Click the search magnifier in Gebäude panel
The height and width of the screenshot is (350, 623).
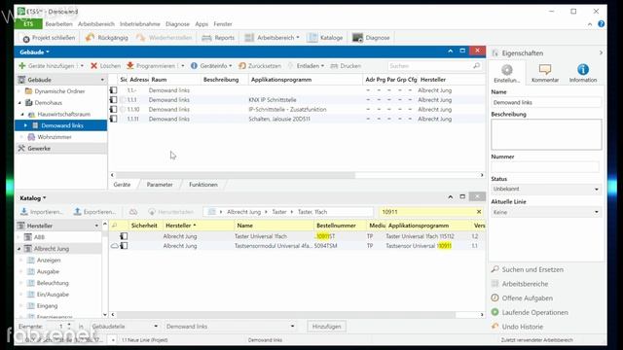pyautogui.click(x=476, y=66)
